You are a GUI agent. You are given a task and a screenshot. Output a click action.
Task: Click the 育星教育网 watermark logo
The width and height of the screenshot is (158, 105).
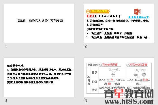coord(129,94)
